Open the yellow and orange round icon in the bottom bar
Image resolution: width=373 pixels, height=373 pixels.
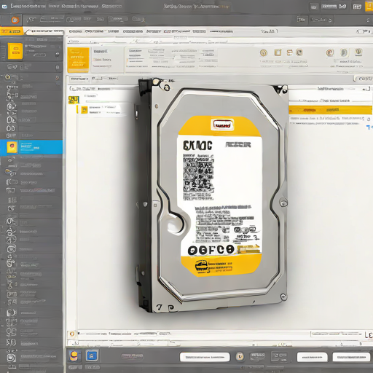tap(74, 356)
